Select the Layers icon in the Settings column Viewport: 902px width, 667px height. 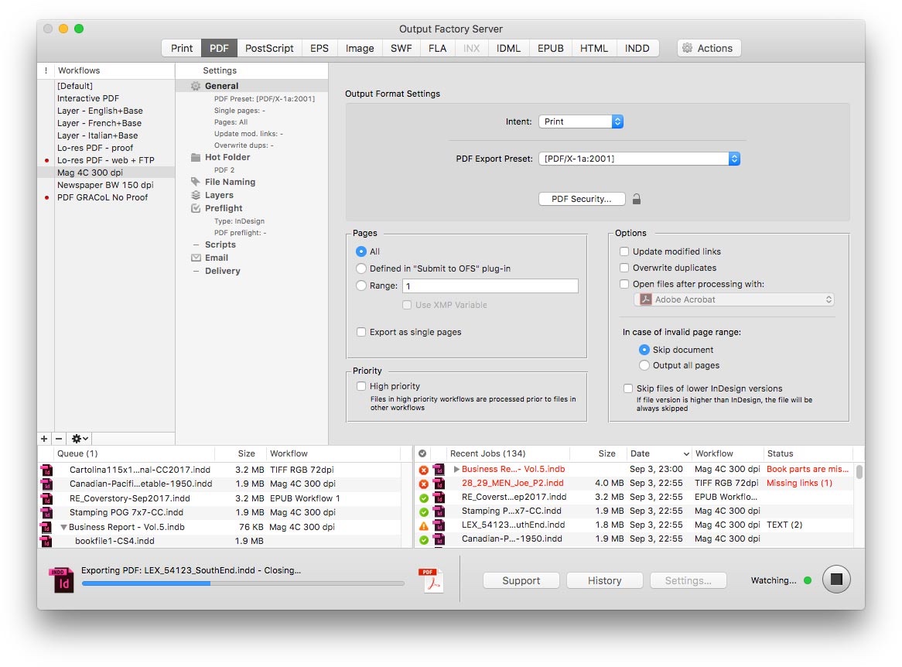[196, 195]
